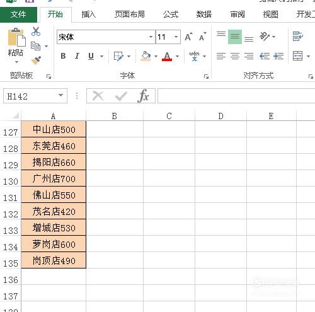
Task: Switch to the 公式 Formulas tab
Action: click(x=171, y=14)
